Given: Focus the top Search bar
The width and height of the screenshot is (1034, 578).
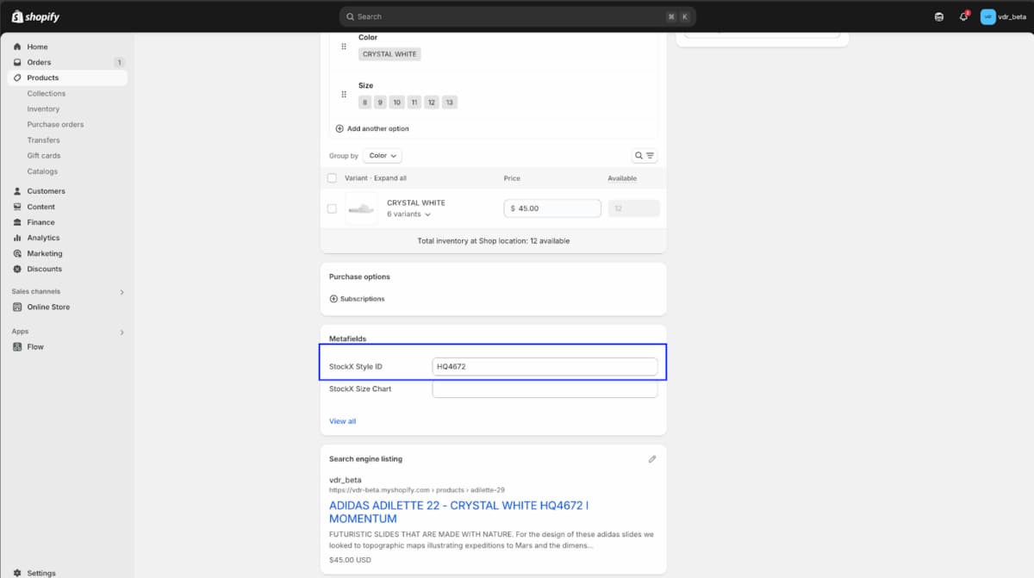Looking at the screenshot, I should [x=517, y=16].
